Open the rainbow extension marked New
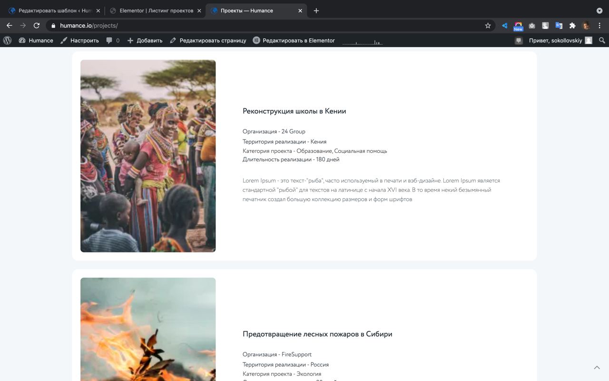The height and width of the screenshot is (381, 609). (x=518, y=26)
